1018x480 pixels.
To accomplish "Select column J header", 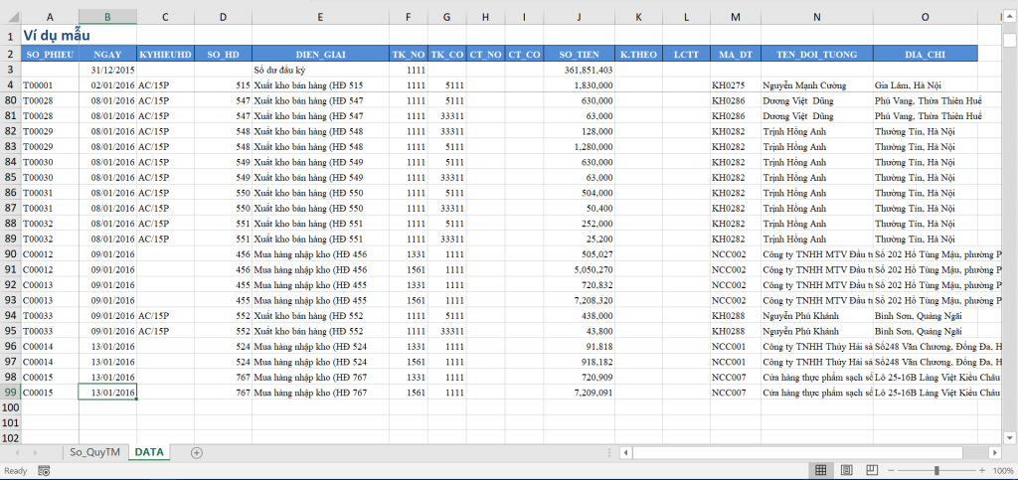I will click(578, 16).
